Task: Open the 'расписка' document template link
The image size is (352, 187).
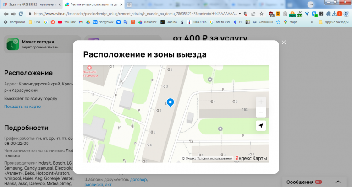Action: (x=94, y=185)
